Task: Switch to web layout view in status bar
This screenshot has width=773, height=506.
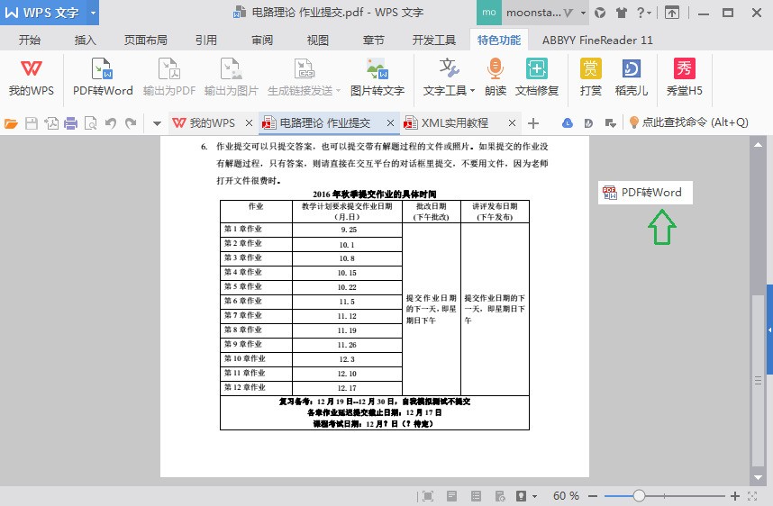Action: (x=500, y=496)
